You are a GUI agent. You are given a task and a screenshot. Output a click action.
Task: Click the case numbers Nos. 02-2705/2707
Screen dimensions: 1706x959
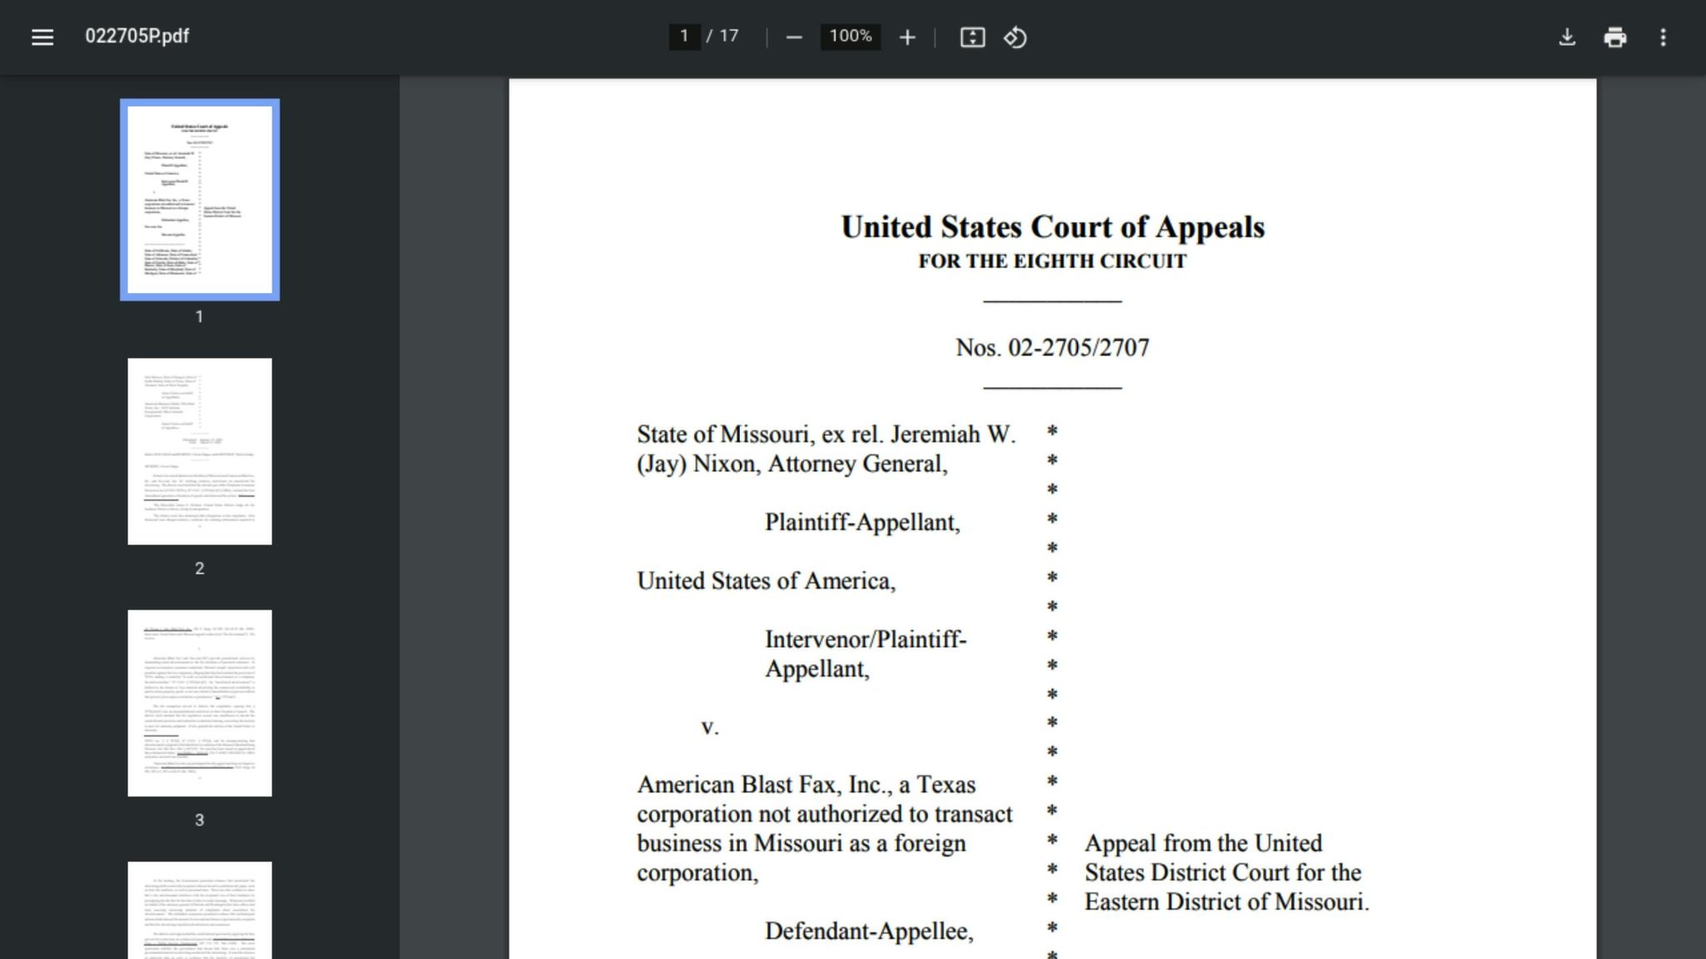point(1053,348)
